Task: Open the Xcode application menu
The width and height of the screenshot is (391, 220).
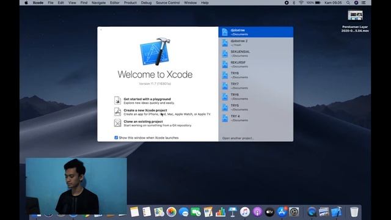Action: [38, 2]
